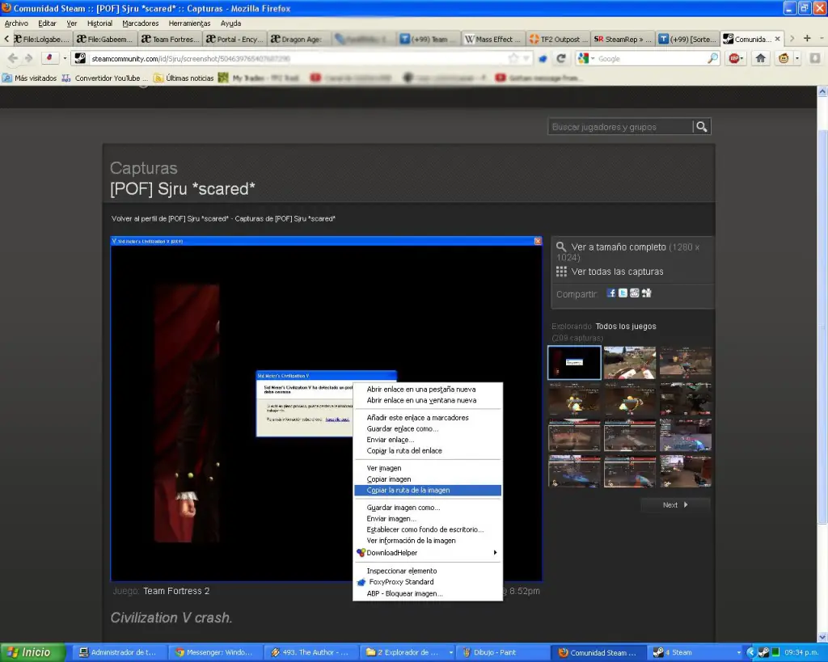This screenshot has height=662, width=828.
Task: Click the Steam icon in system tray
Action: [763, 652]
